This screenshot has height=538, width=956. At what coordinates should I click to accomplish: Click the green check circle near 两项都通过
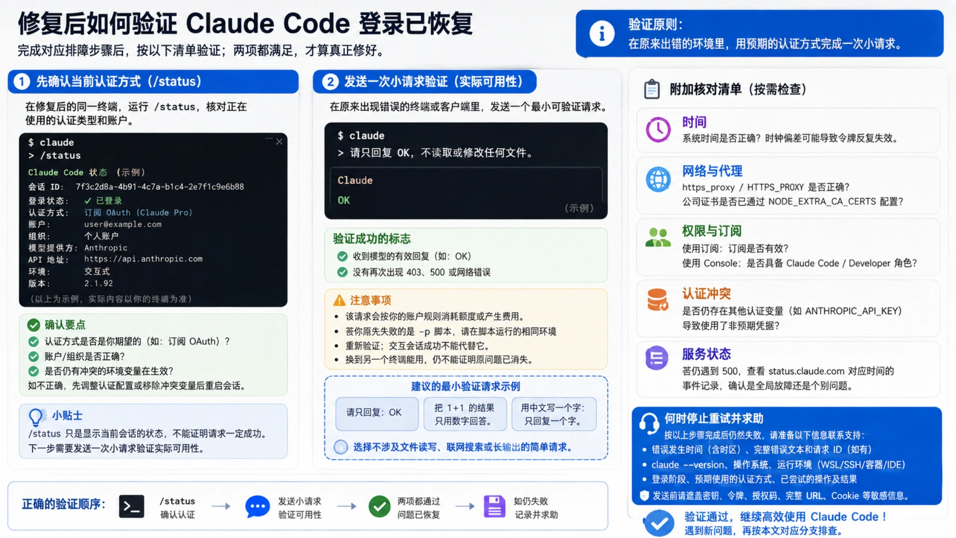pos(380,506)
